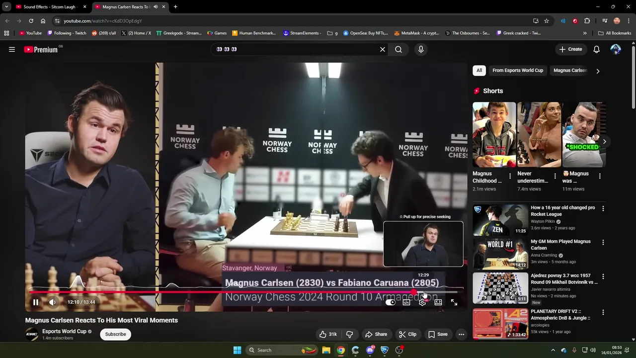
Task: Mute the video player volume
Action: coord(52,302)
